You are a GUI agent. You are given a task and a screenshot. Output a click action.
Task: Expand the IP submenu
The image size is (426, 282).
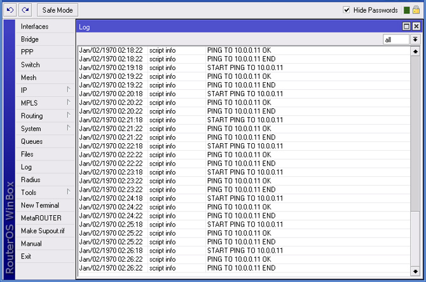tap(45, 90)
